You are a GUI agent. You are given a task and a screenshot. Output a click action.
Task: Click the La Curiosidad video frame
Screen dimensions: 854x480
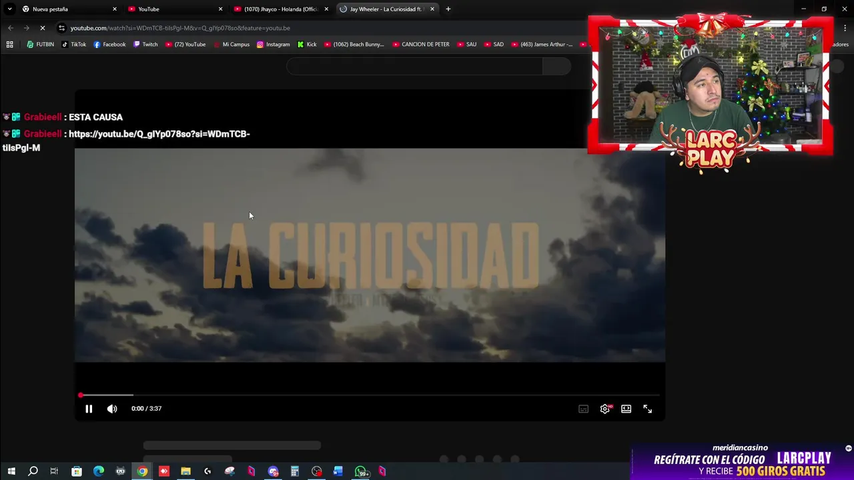tap(370, 255)
